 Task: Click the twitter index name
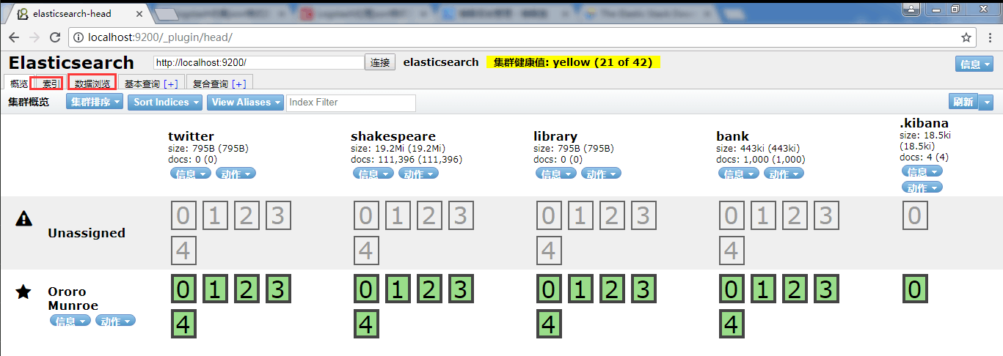(191, 136)
